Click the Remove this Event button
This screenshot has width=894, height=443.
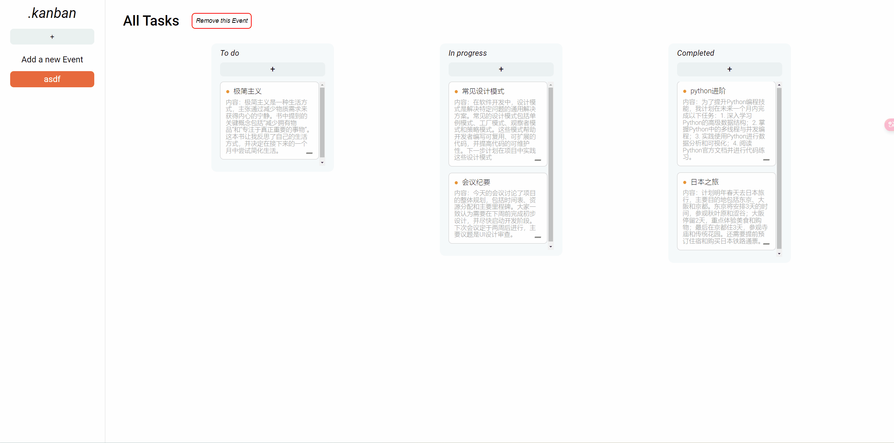(x=221, y=21)
